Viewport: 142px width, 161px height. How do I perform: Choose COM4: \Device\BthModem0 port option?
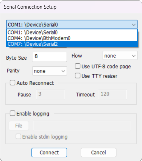72,38
